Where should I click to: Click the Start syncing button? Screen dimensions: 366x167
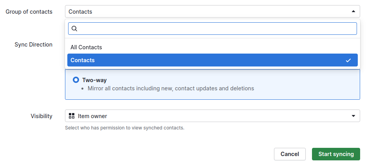click(336, 154)
